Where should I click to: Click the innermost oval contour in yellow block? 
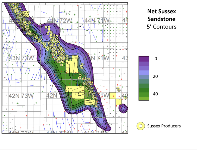(81, 93)
